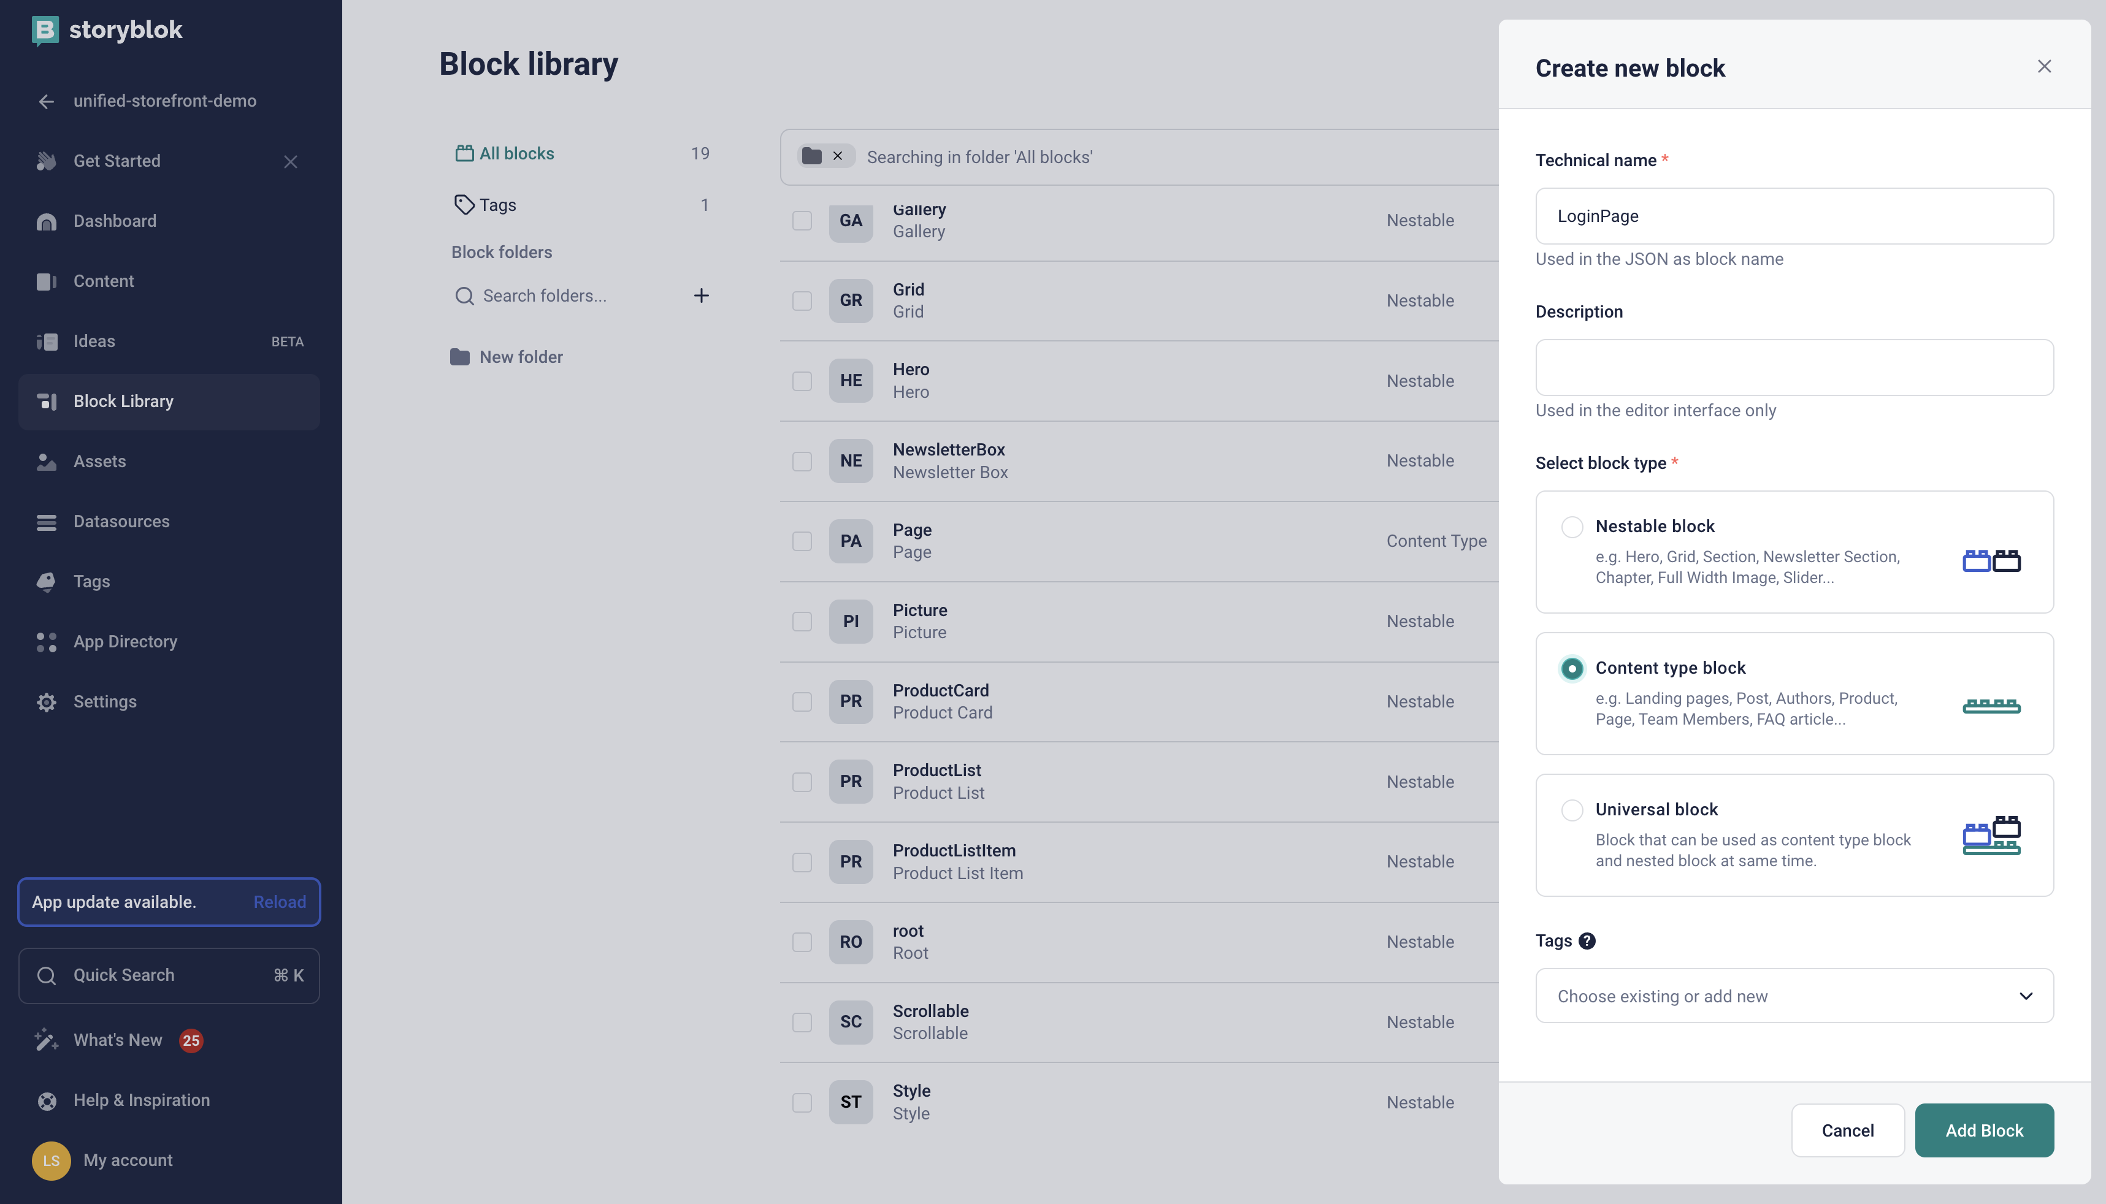Check the root block checkbox

tap(802, 943)
